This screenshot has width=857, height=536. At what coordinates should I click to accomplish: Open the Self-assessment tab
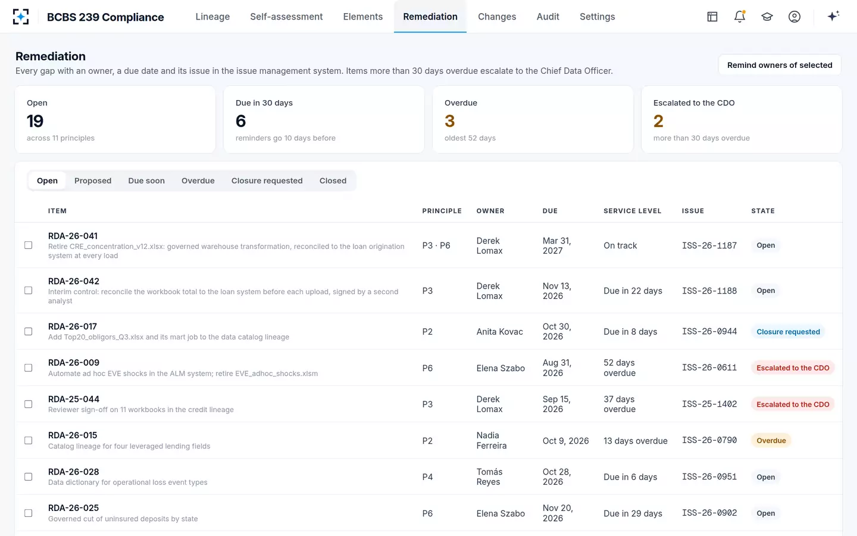pyautogui.click(x=286, y=17)
